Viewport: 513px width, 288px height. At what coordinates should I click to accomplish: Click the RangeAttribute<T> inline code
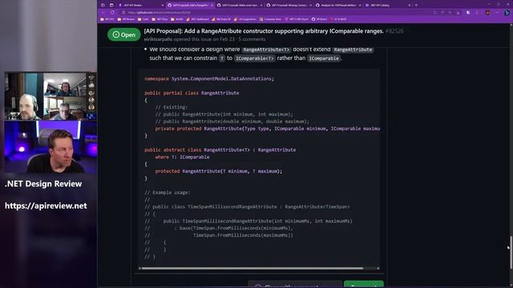coord(266,50)
